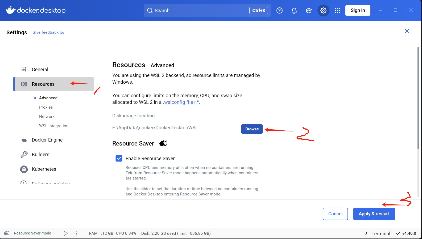422x239 pixels.
Task: Click the magnifier icon in the search box
Action: click(x=150, y=10)
